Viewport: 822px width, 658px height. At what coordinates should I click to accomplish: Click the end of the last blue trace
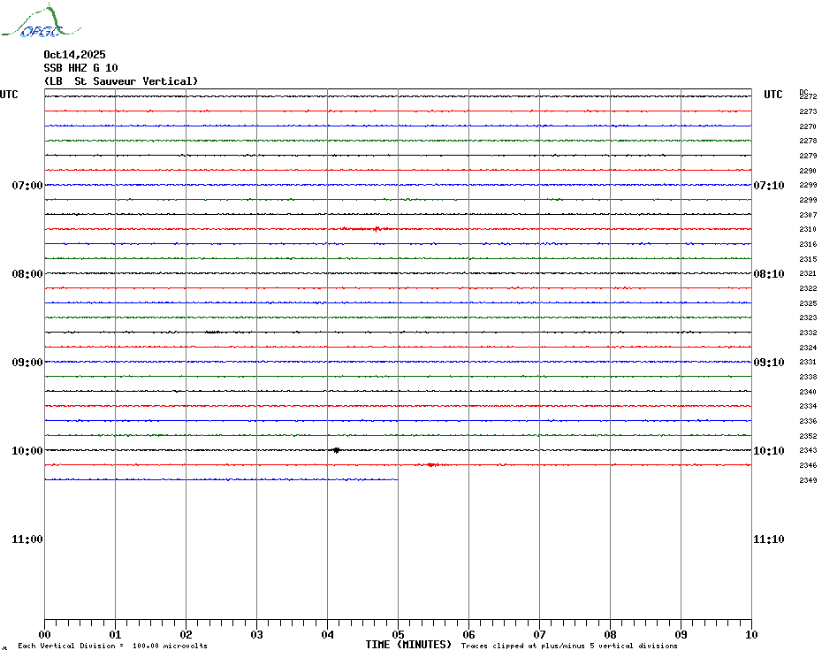pyautogui.click(x=397, y=479)
